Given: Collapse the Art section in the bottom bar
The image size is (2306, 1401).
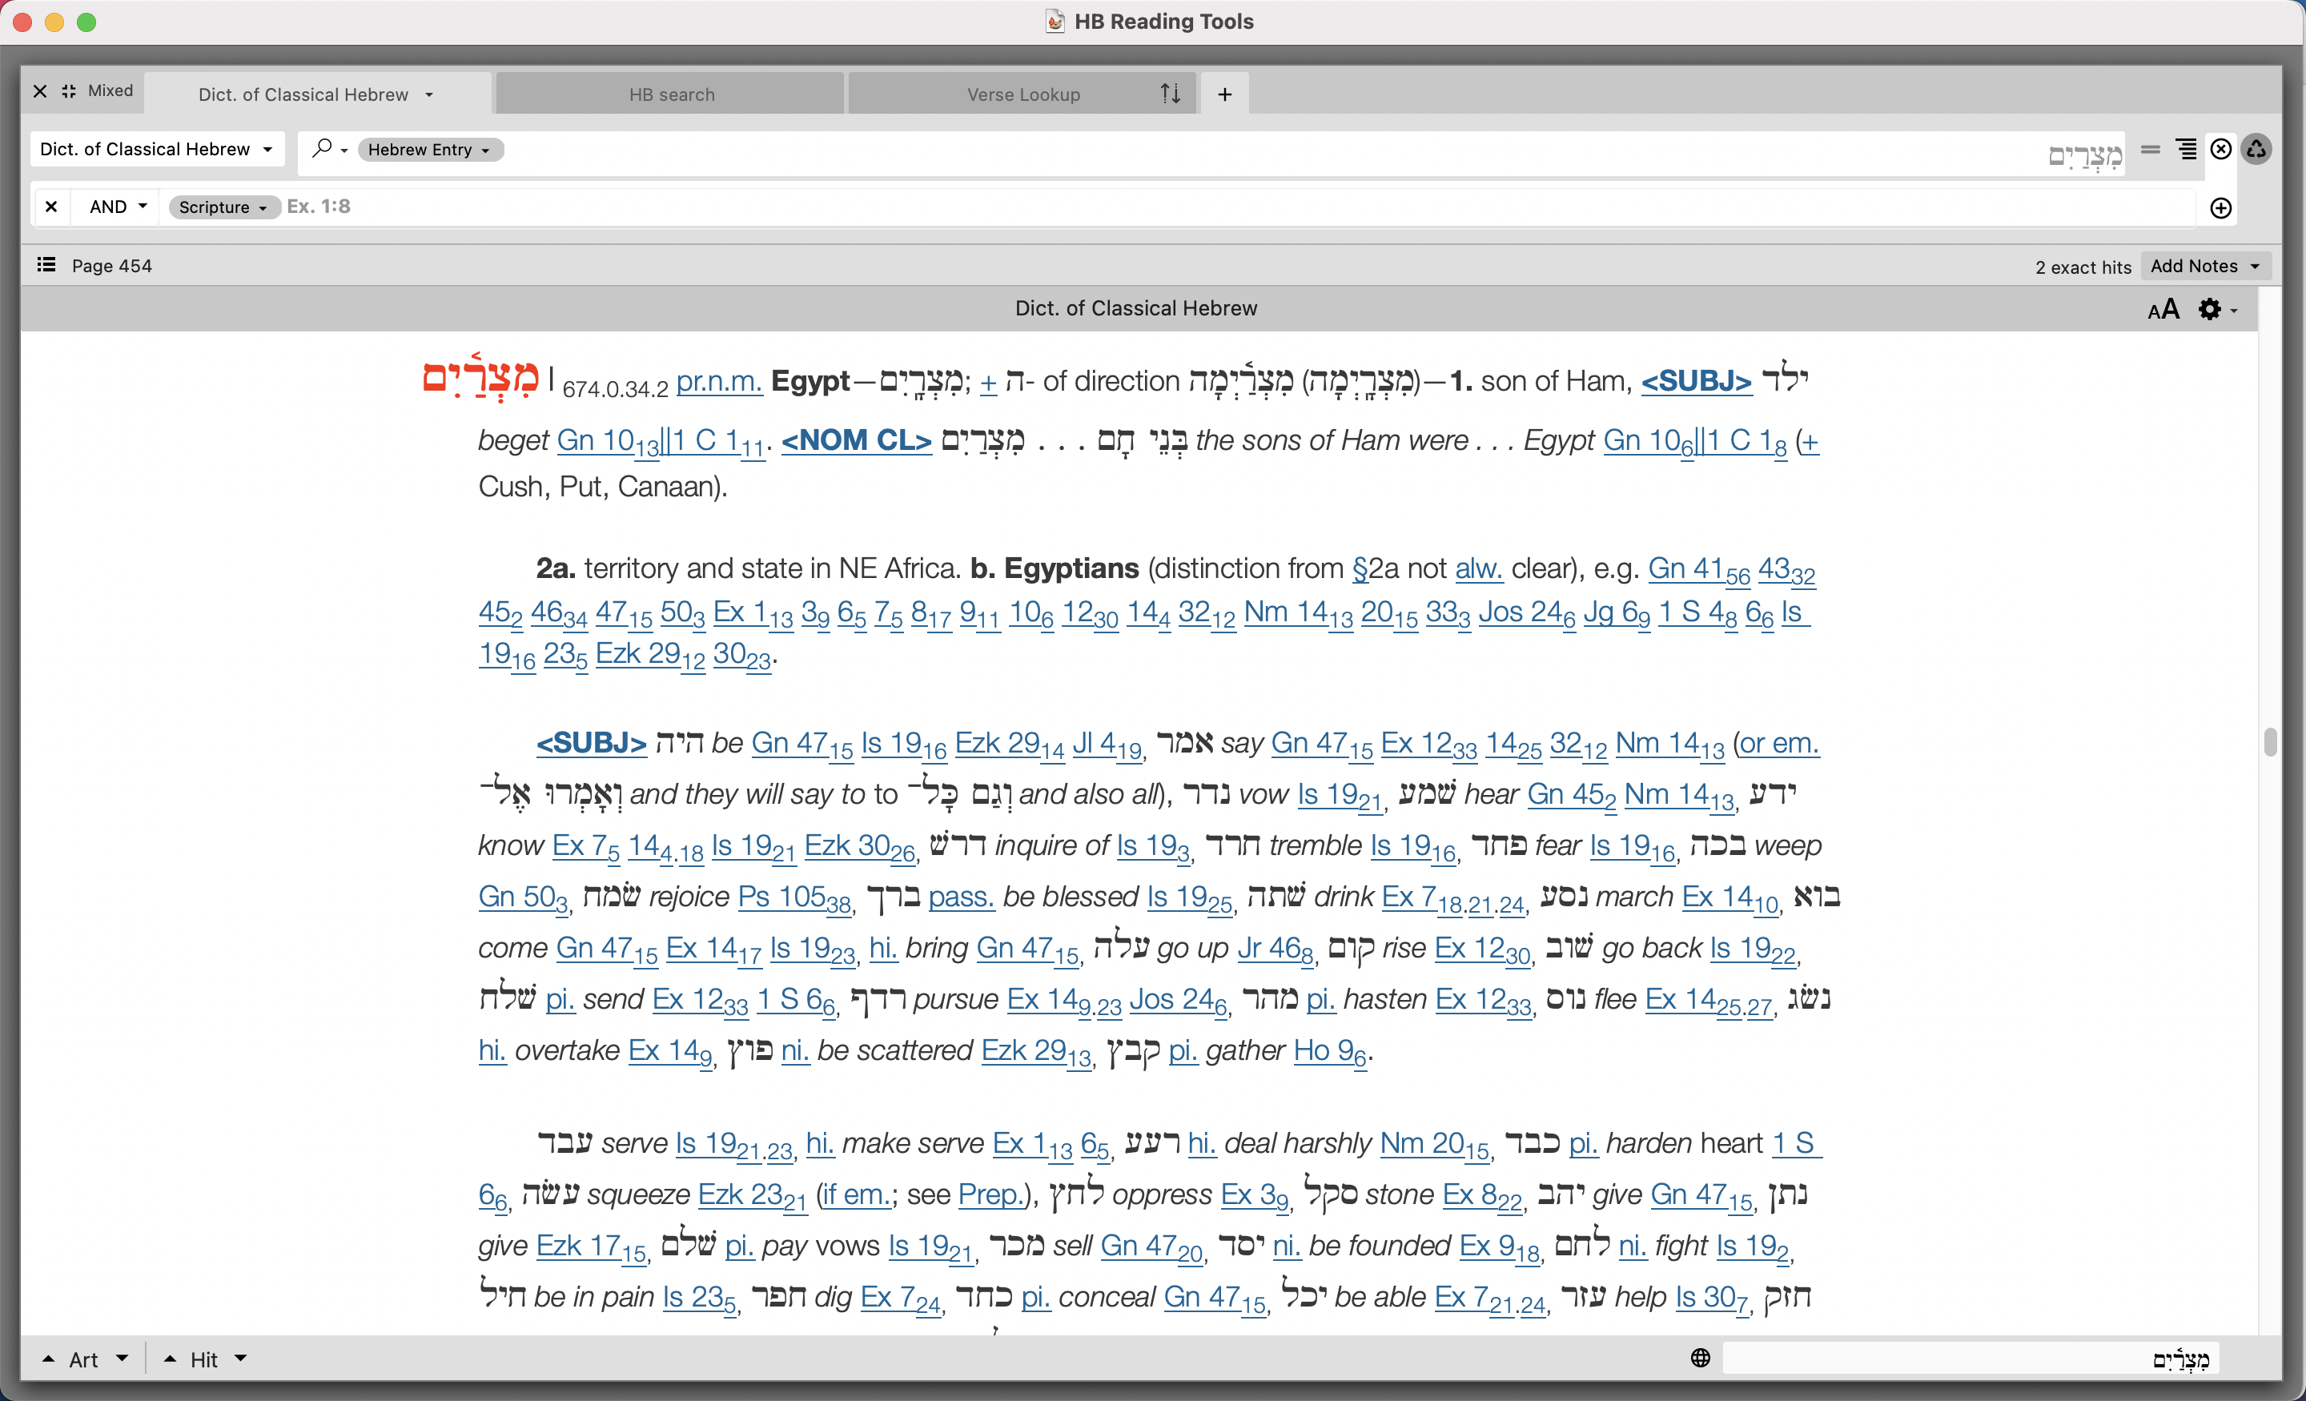Looking at the screenshot, I should tap(49, 1358).
